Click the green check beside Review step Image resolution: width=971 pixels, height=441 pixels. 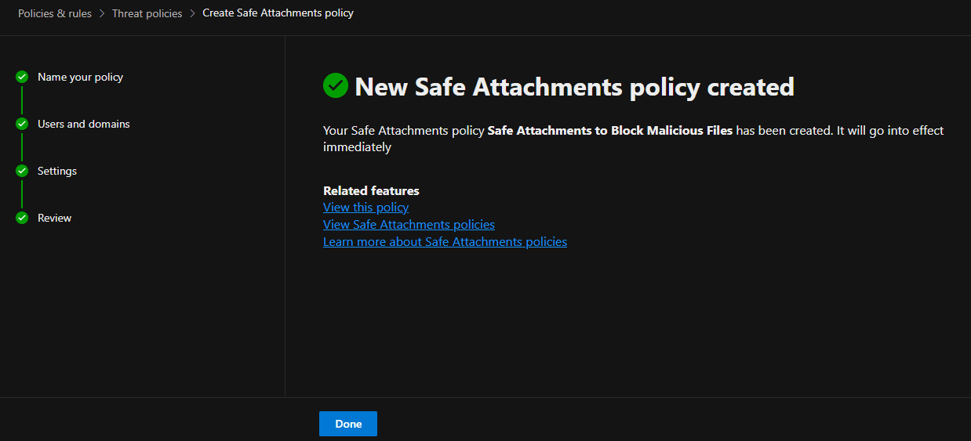[x=22, y=218]
